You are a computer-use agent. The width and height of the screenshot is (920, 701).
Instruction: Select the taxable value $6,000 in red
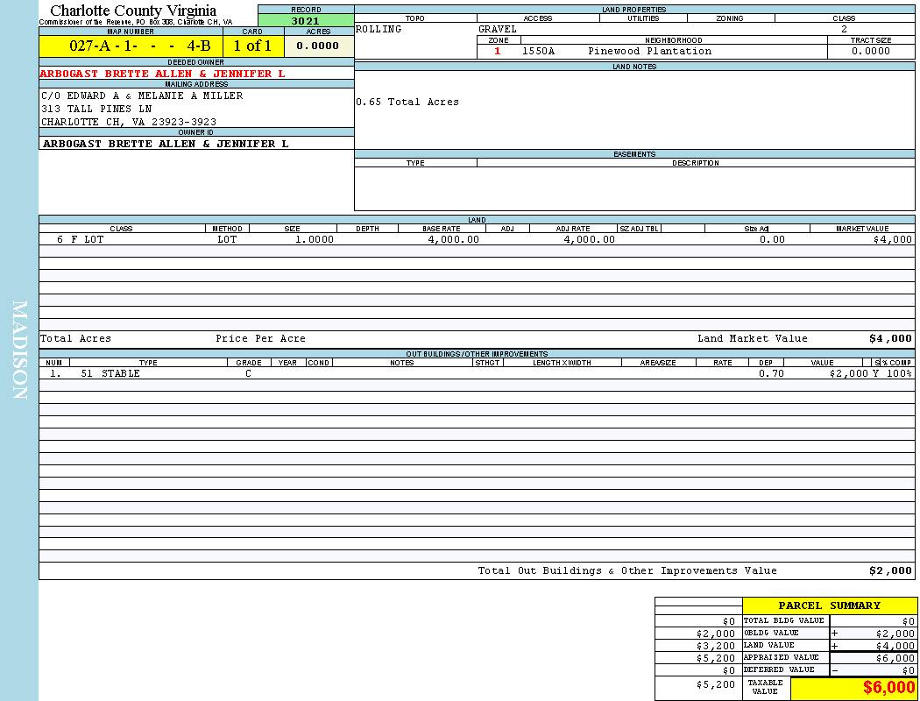(888, 688)
